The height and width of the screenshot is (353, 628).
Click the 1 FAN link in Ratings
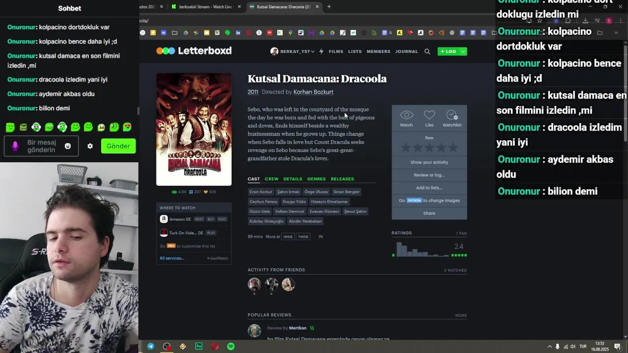pyautogui.click(x=461, y=233)
